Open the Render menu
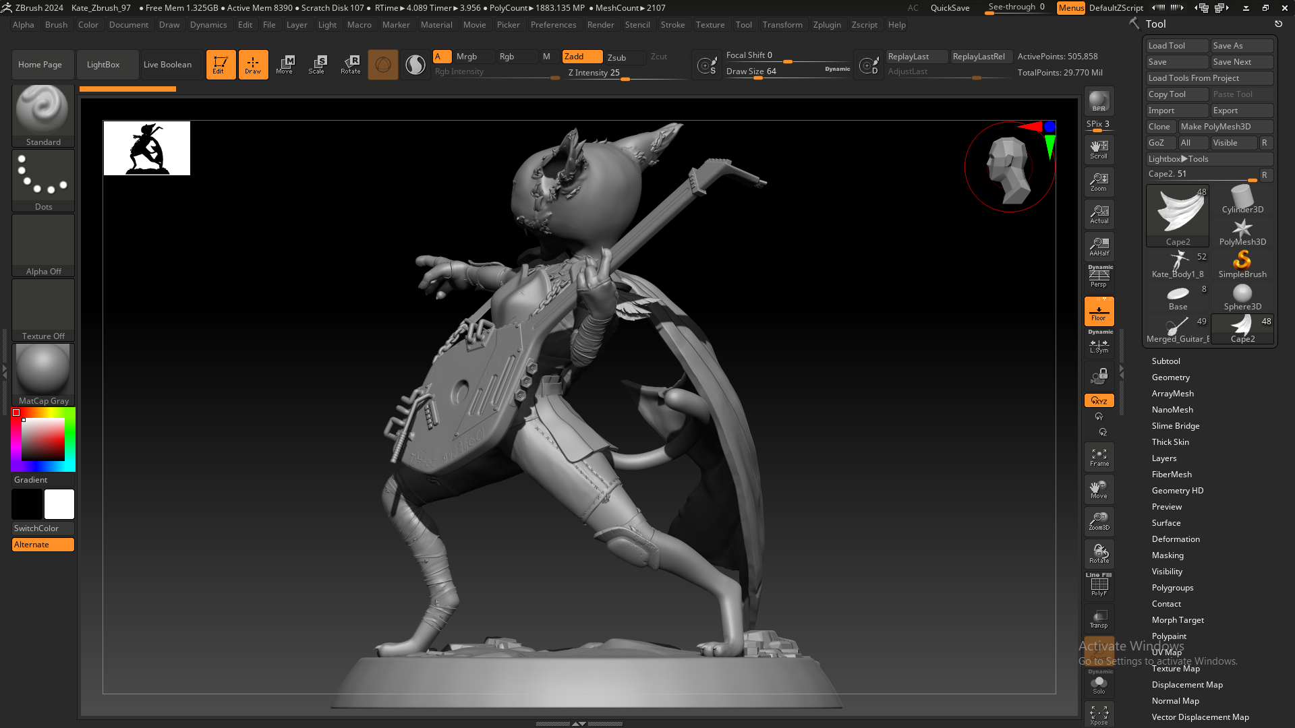The height and width of the screenshot is (728, 1295). coord(600,25)
